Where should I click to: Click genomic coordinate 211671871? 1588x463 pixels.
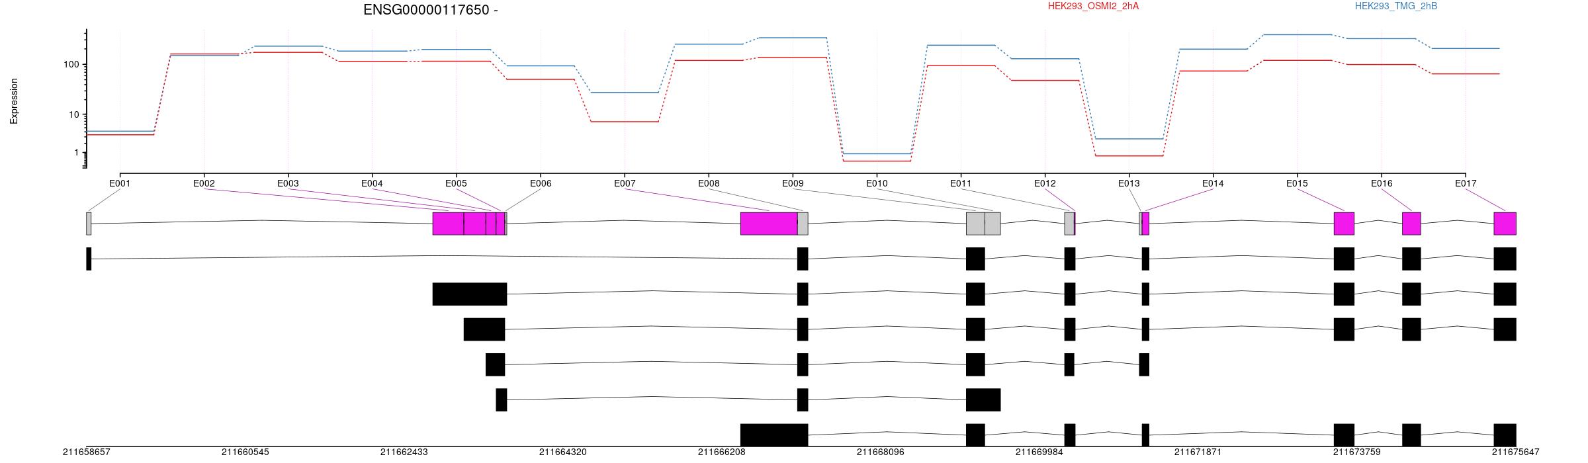[1198, 452]
